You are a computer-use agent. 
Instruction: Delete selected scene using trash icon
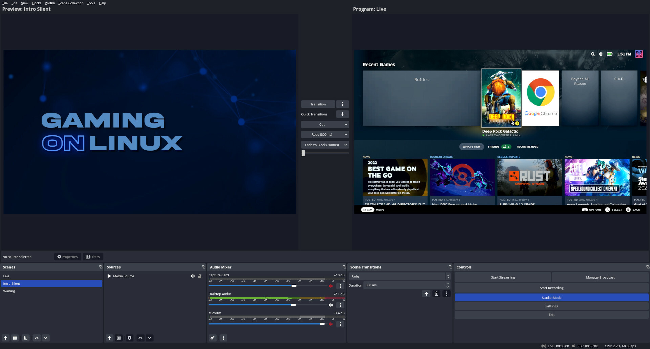tap(15, 338)
